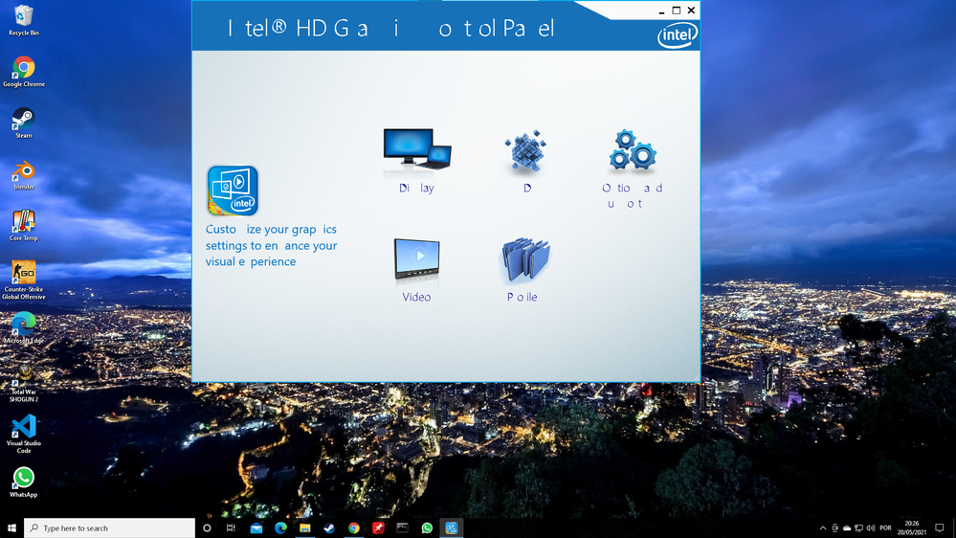Viewport: 956px width, 538px height.
Task: Select the Core Temp desktop shortcut
Action: 24,226
